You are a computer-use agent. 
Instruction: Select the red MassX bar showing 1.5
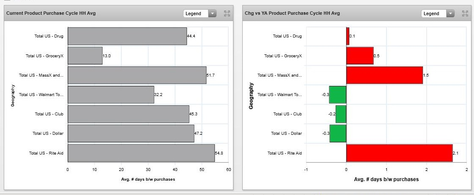point(384,75)
